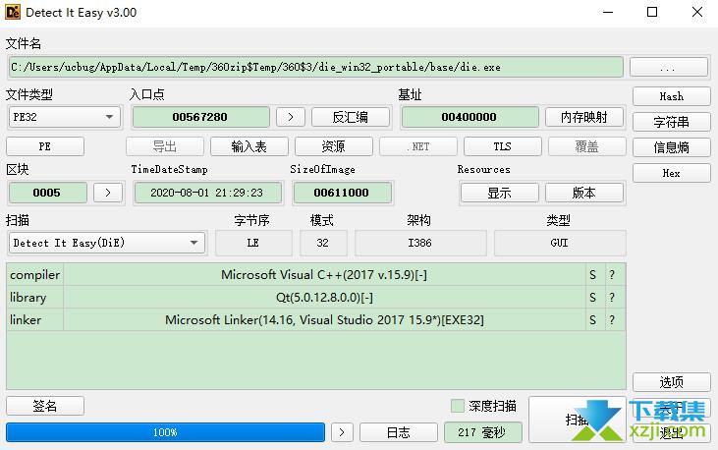Click the .NET button
The width and height of the screenshot is (718, 450).
click(418, 146)
